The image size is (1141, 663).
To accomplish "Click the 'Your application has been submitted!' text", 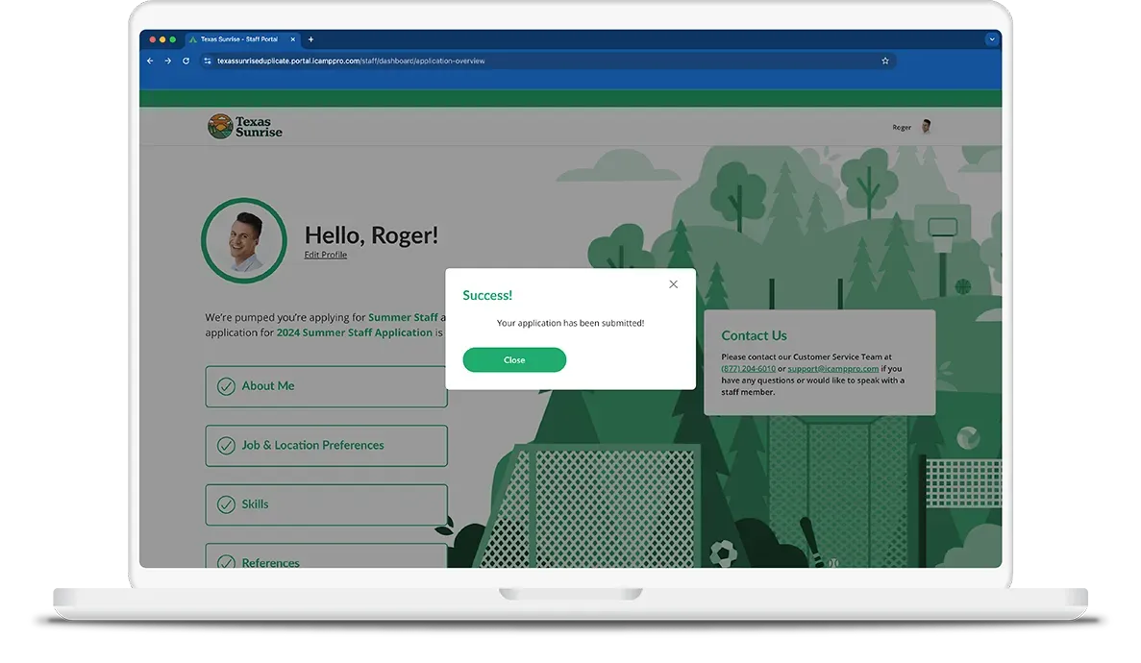I will (x=571, y=323).
